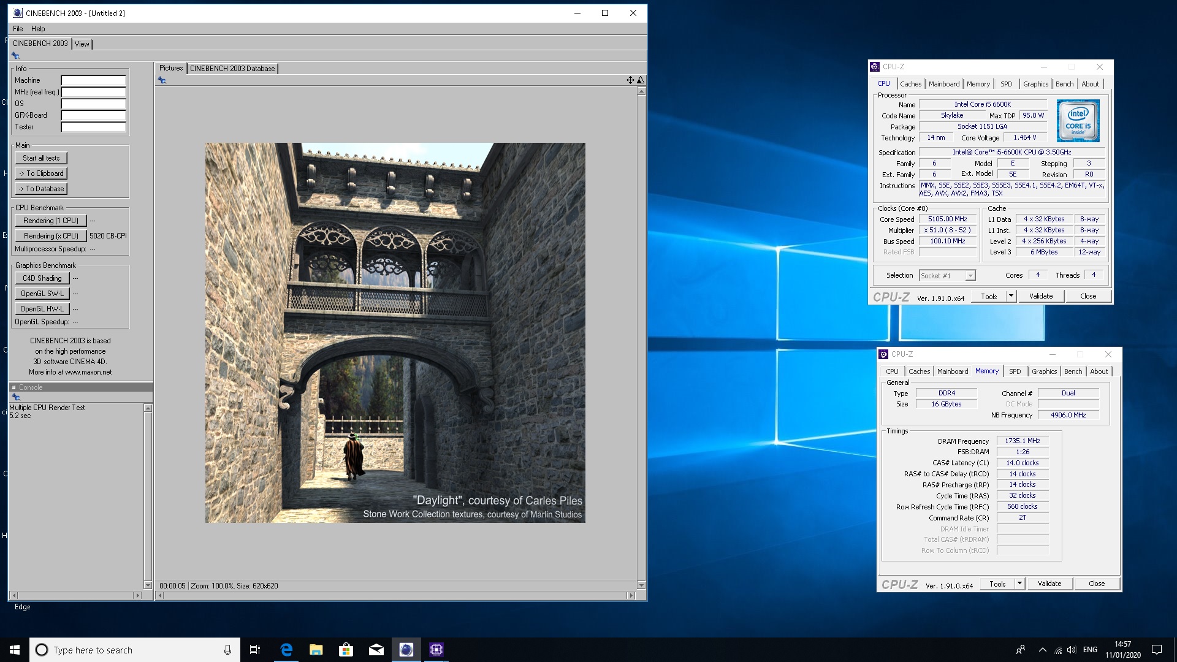Open the Socket #1 selection dropdown

(x=947, y=276)
